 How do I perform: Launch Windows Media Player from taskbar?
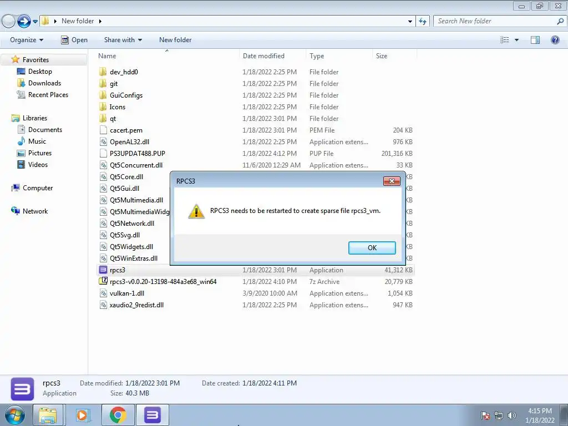(82, 415)
